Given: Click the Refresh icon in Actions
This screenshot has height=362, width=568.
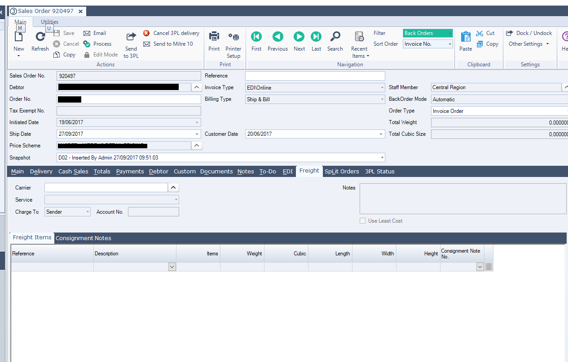Looking at the screenshot, I should (40, 38).
